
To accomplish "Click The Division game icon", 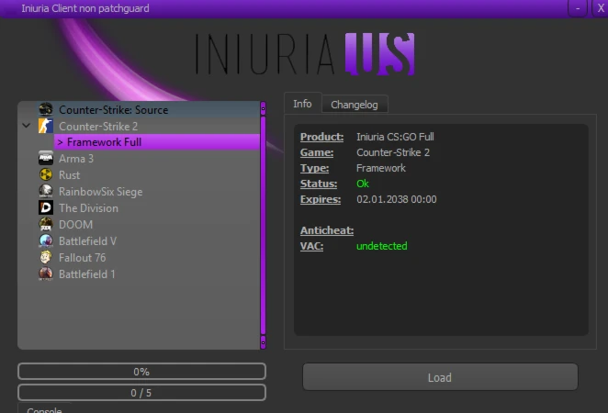I will pyautogui.click(x=46, y=207).
